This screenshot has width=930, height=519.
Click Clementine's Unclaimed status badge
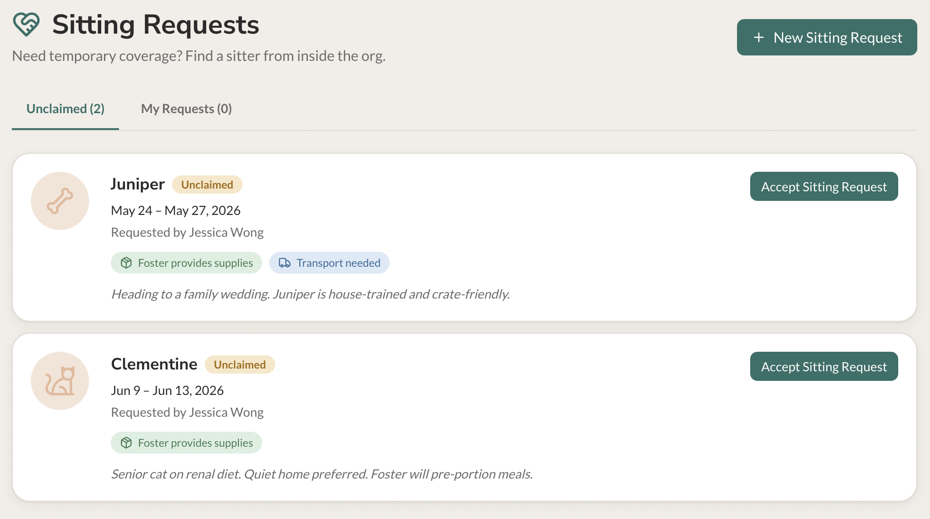240,364
